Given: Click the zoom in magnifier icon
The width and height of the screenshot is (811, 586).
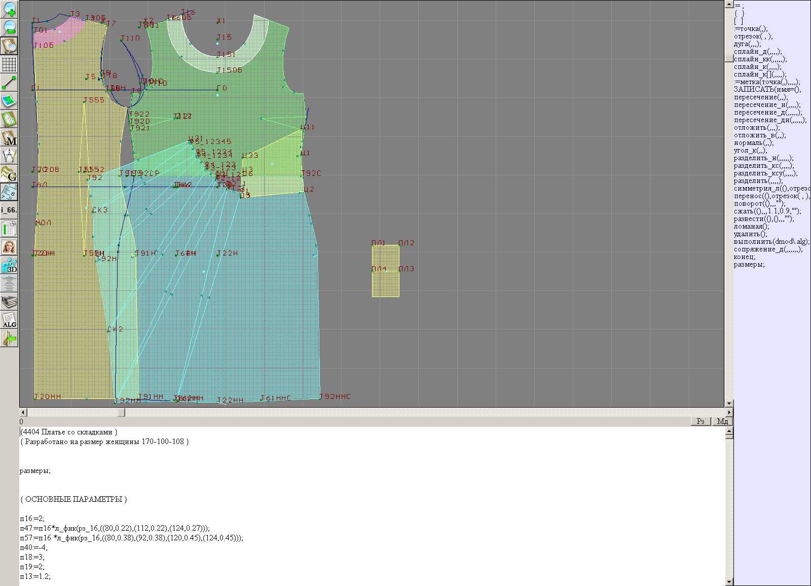Looking at the screenshot, I should pos(9,9).
